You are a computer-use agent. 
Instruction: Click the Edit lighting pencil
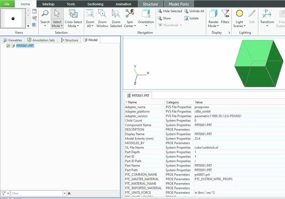coord(252,16)
